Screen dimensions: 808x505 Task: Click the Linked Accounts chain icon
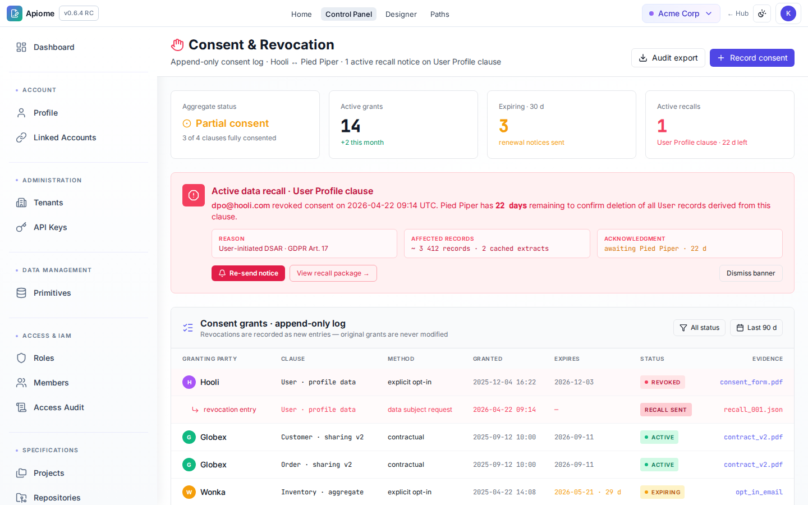(x=21, y=137)
